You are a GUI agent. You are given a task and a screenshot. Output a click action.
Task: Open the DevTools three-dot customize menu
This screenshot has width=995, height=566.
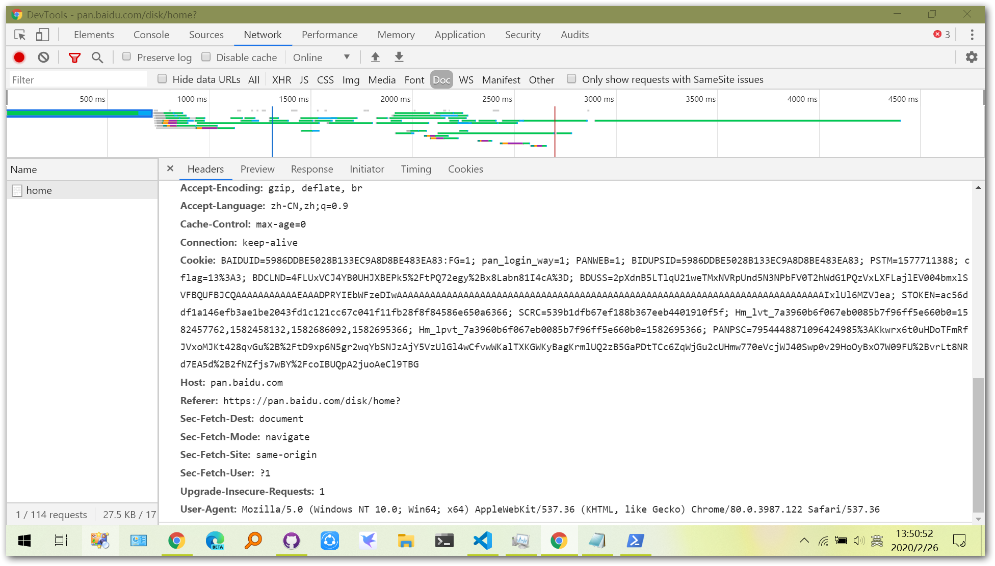pyautogui.click(x=972, y=35)
